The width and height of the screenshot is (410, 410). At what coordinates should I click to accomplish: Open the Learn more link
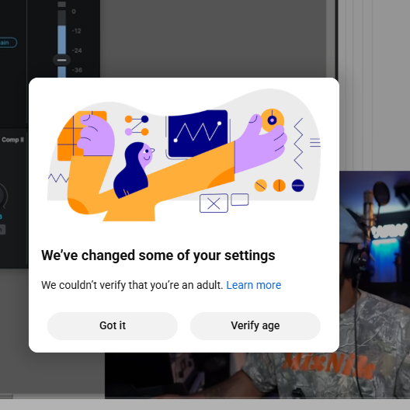[x=253, y=285]
